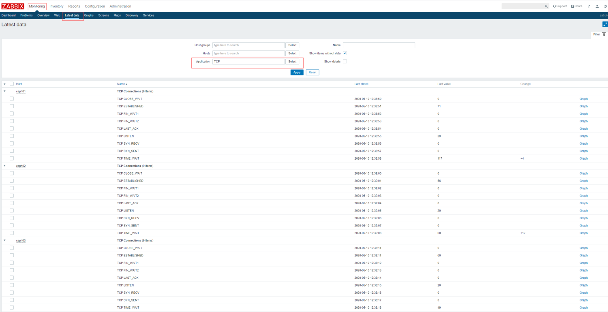608x312 pixels.
Task: Select the Latest data submenu
Action: click(x=72, y=15)
